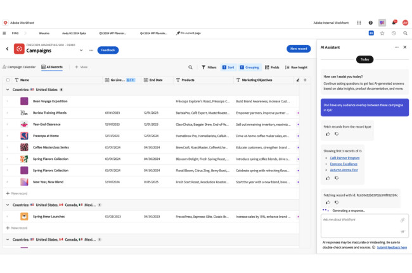The height and width of the screenshot is (273, 412).
Task: Open the Andy H2 2024 Epics pin
Action: (74, 33)
